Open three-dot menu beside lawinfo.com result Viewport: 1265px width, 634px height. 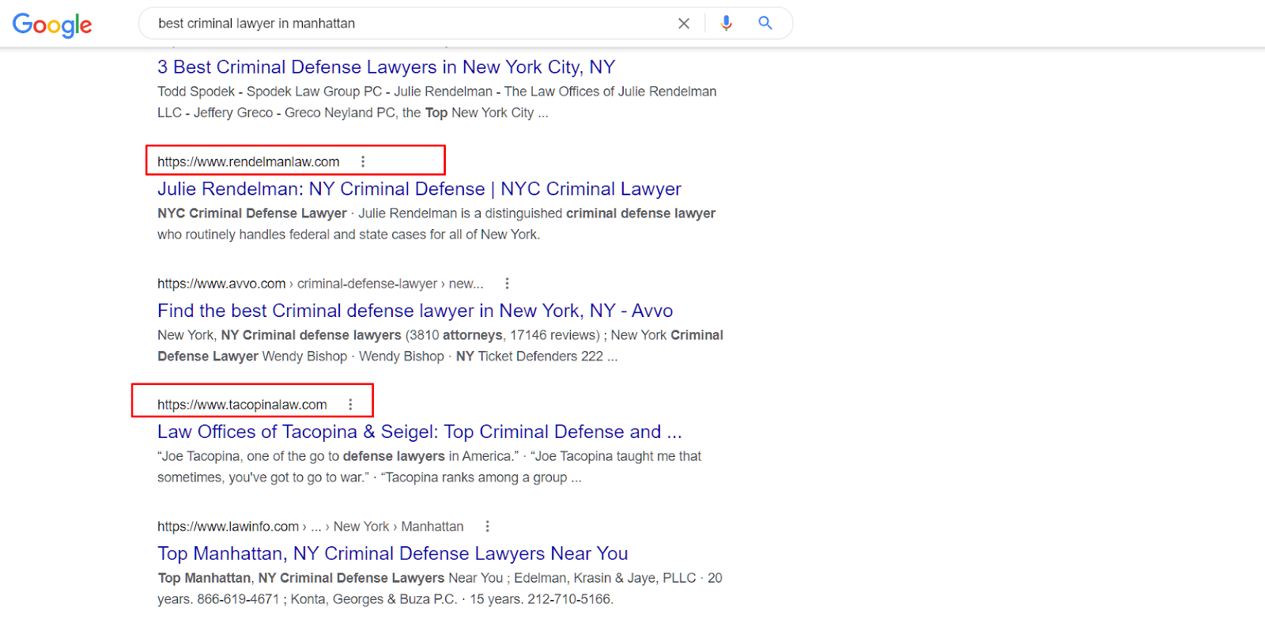coord(487,526)
